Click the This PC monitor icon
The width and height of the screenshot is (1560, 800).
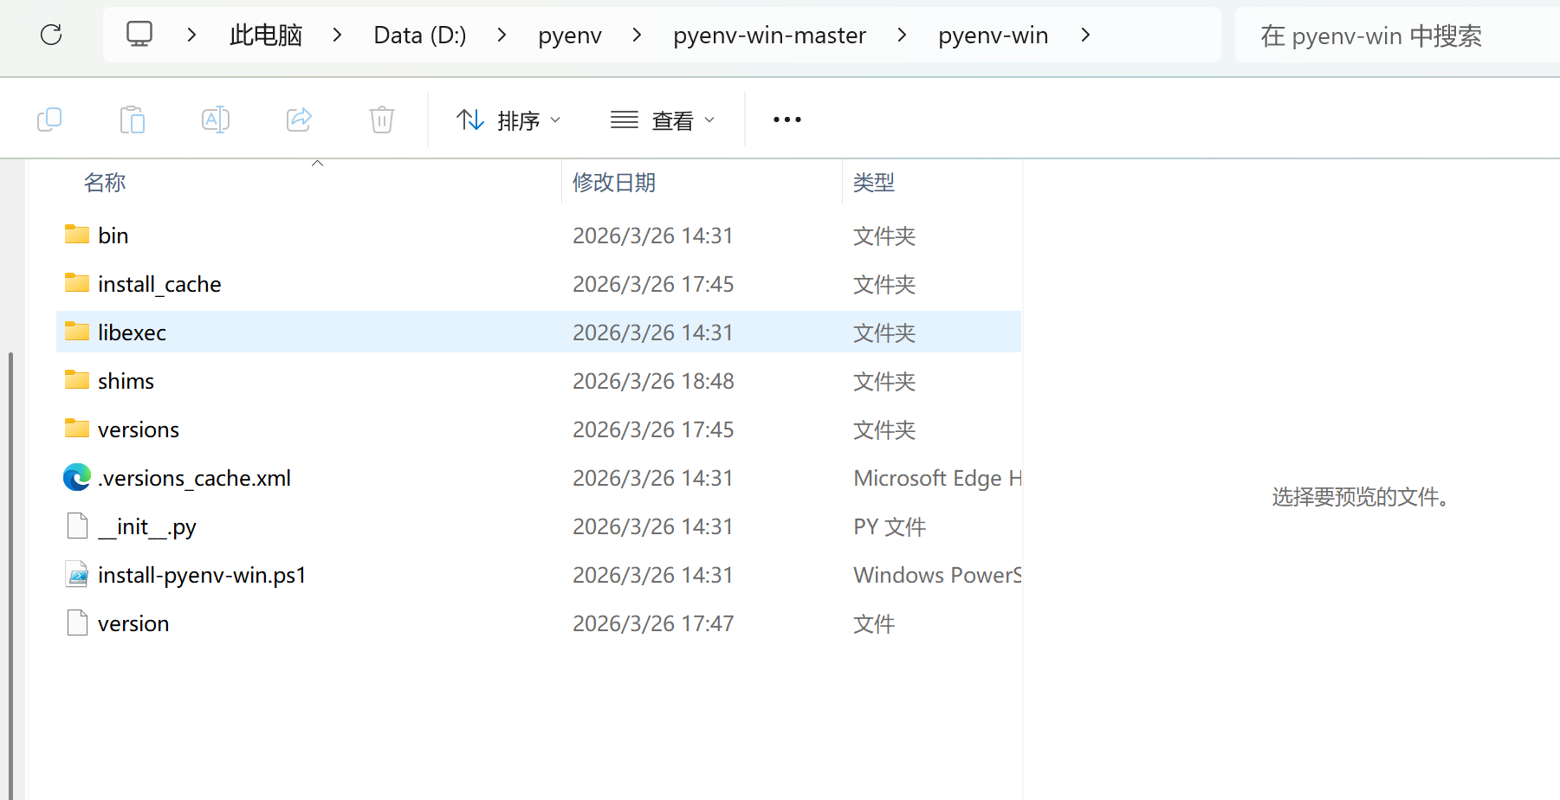(139, 35)
